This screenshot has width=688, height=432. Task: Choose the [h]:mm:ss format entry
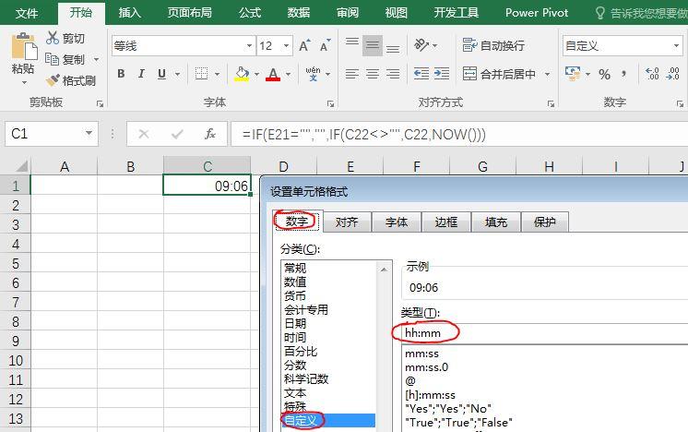coord(430,395)
